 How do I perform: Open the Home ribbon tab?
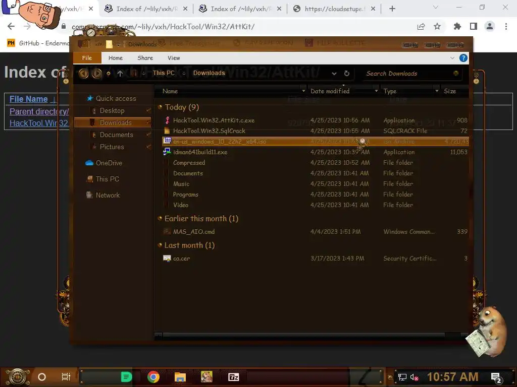click(116, 58)
